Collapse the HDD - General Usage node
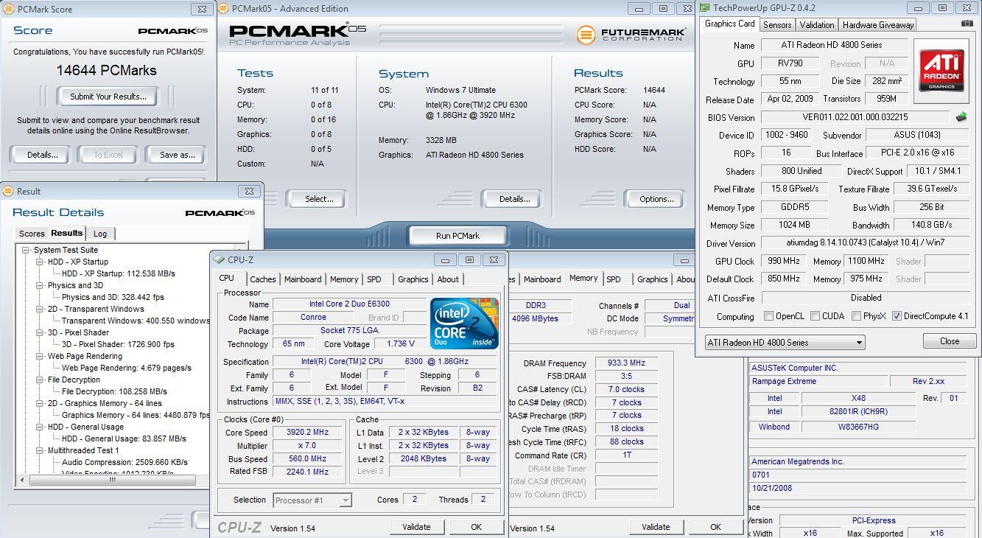The width and height of the screenshot is (982, 538). coord(40,427)
